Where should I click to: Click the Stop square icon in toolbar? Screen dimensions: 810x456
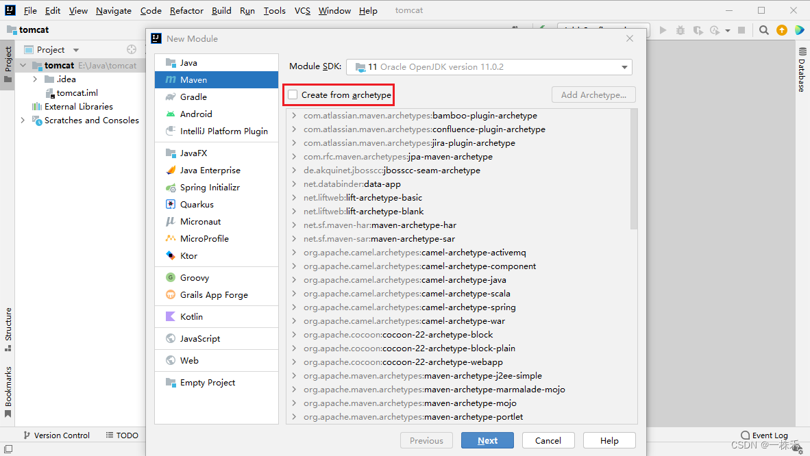pyautogui.click(x=741, y=31)
